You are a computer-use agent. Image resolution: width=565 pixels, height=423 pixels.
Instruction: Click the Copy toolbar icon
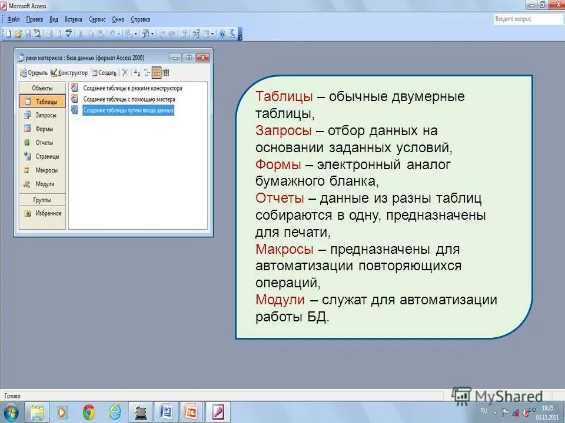[90, 33]
